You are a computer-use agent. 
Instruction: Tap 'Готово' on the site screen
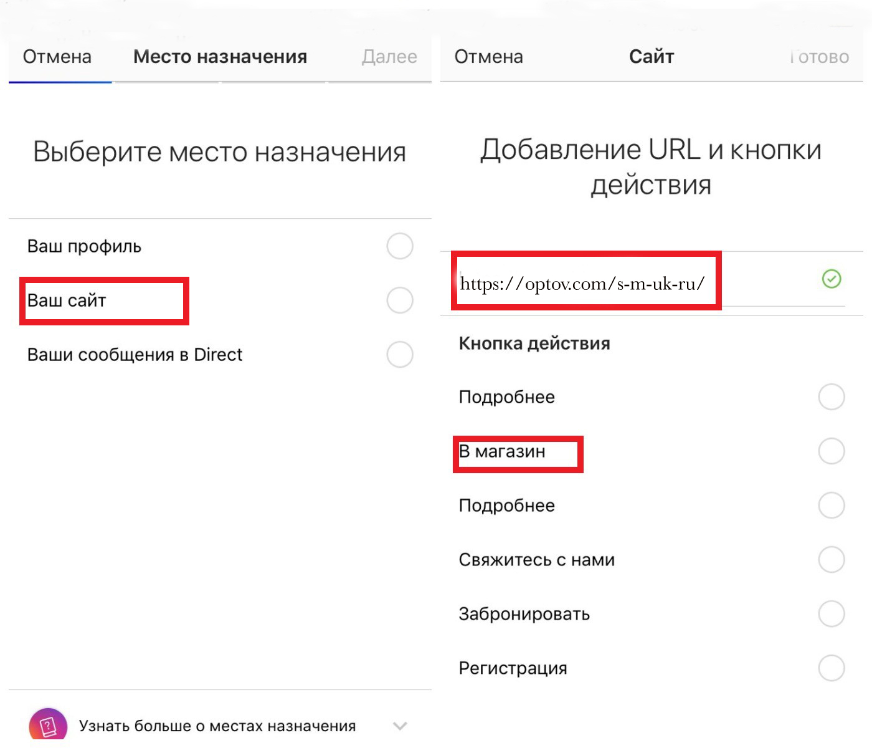coord(820,57)
